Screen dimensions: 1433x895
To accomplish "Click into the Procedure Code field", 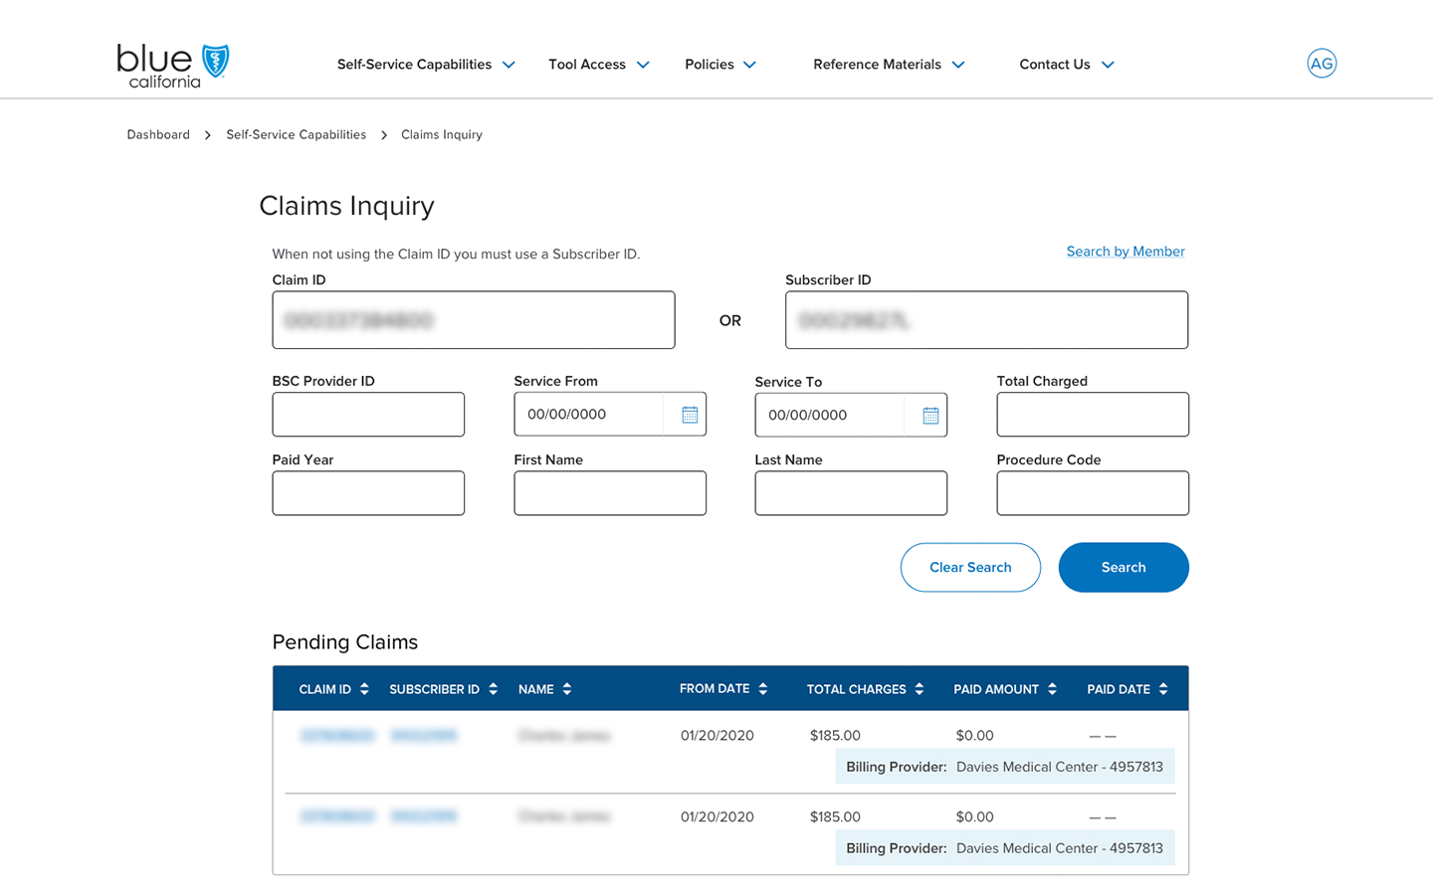I will click(x=1092, y=493).
